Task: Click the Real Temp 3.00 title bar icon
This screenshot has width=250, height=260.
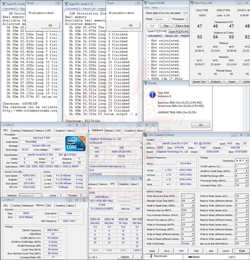Action: pyautogui.click(x=192, y=3)
